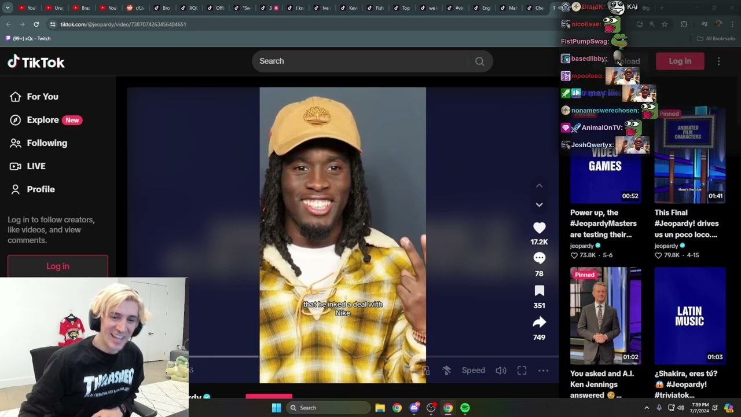Open site information icon in address bar
The width and height of the screenshot is (741, 417).
[53, 24]
